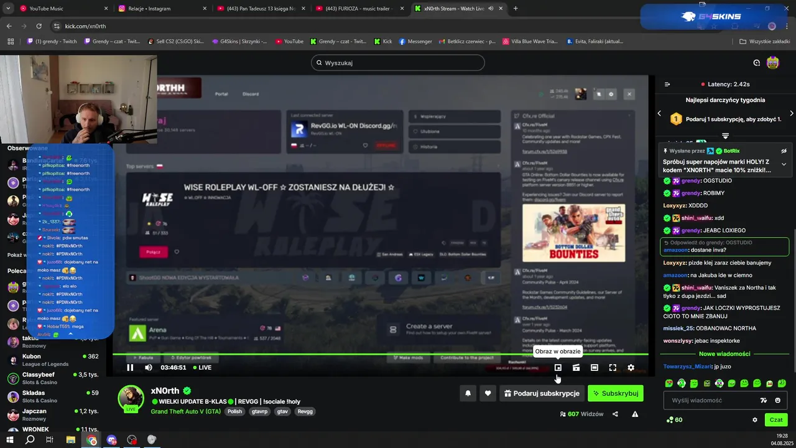Share the stream via share icon
This screenshot has height=448, width=796.
coord(615,414)
